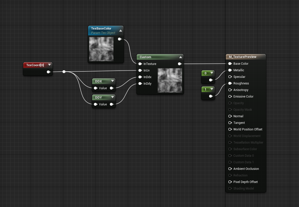Screen dimensions: 299x207
Task: Click the Roughness input pin
Action: (230, 83)
